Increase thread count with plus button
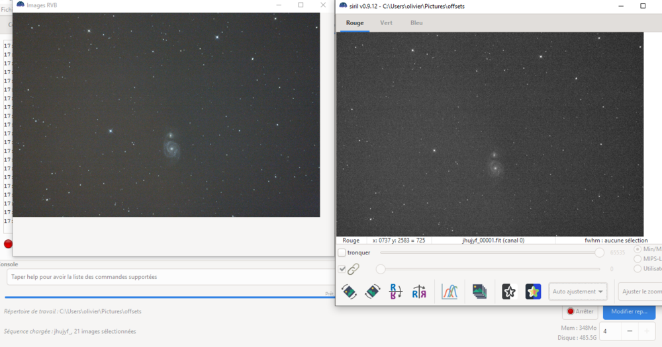Viewport: 662px width, 347px height. click(646, 331)
